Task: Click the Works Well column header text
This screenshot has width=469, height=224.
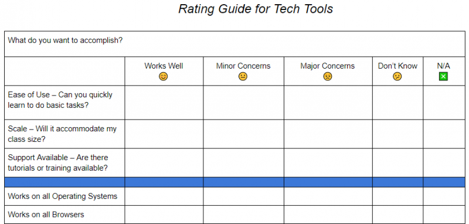Action: pyautogui.click(x=164, y=66)
